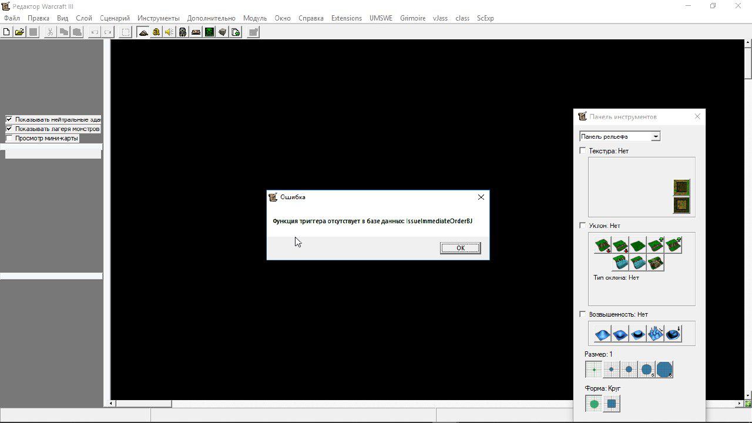Select the smooth height terrain tool
The height and width of the screenshot is (423, 752).
coord(673,334)
